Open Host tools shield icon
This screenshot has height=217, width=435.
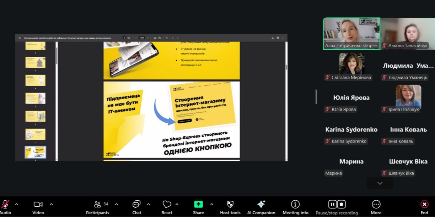(230, 207)
